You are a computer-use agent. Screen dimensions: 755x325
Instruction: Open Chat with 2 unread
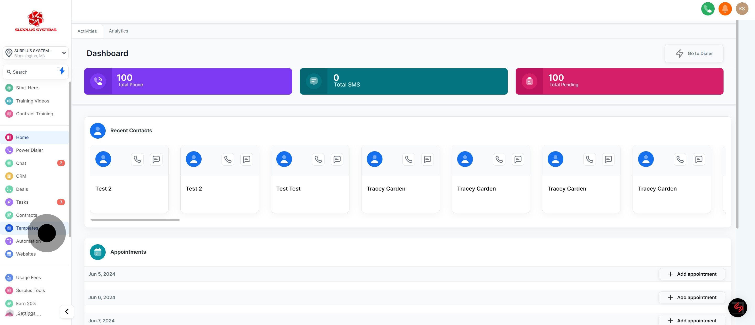click(x=21, y=163)
